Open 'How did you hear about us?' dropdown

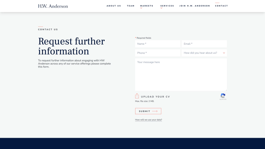(204, 53)
